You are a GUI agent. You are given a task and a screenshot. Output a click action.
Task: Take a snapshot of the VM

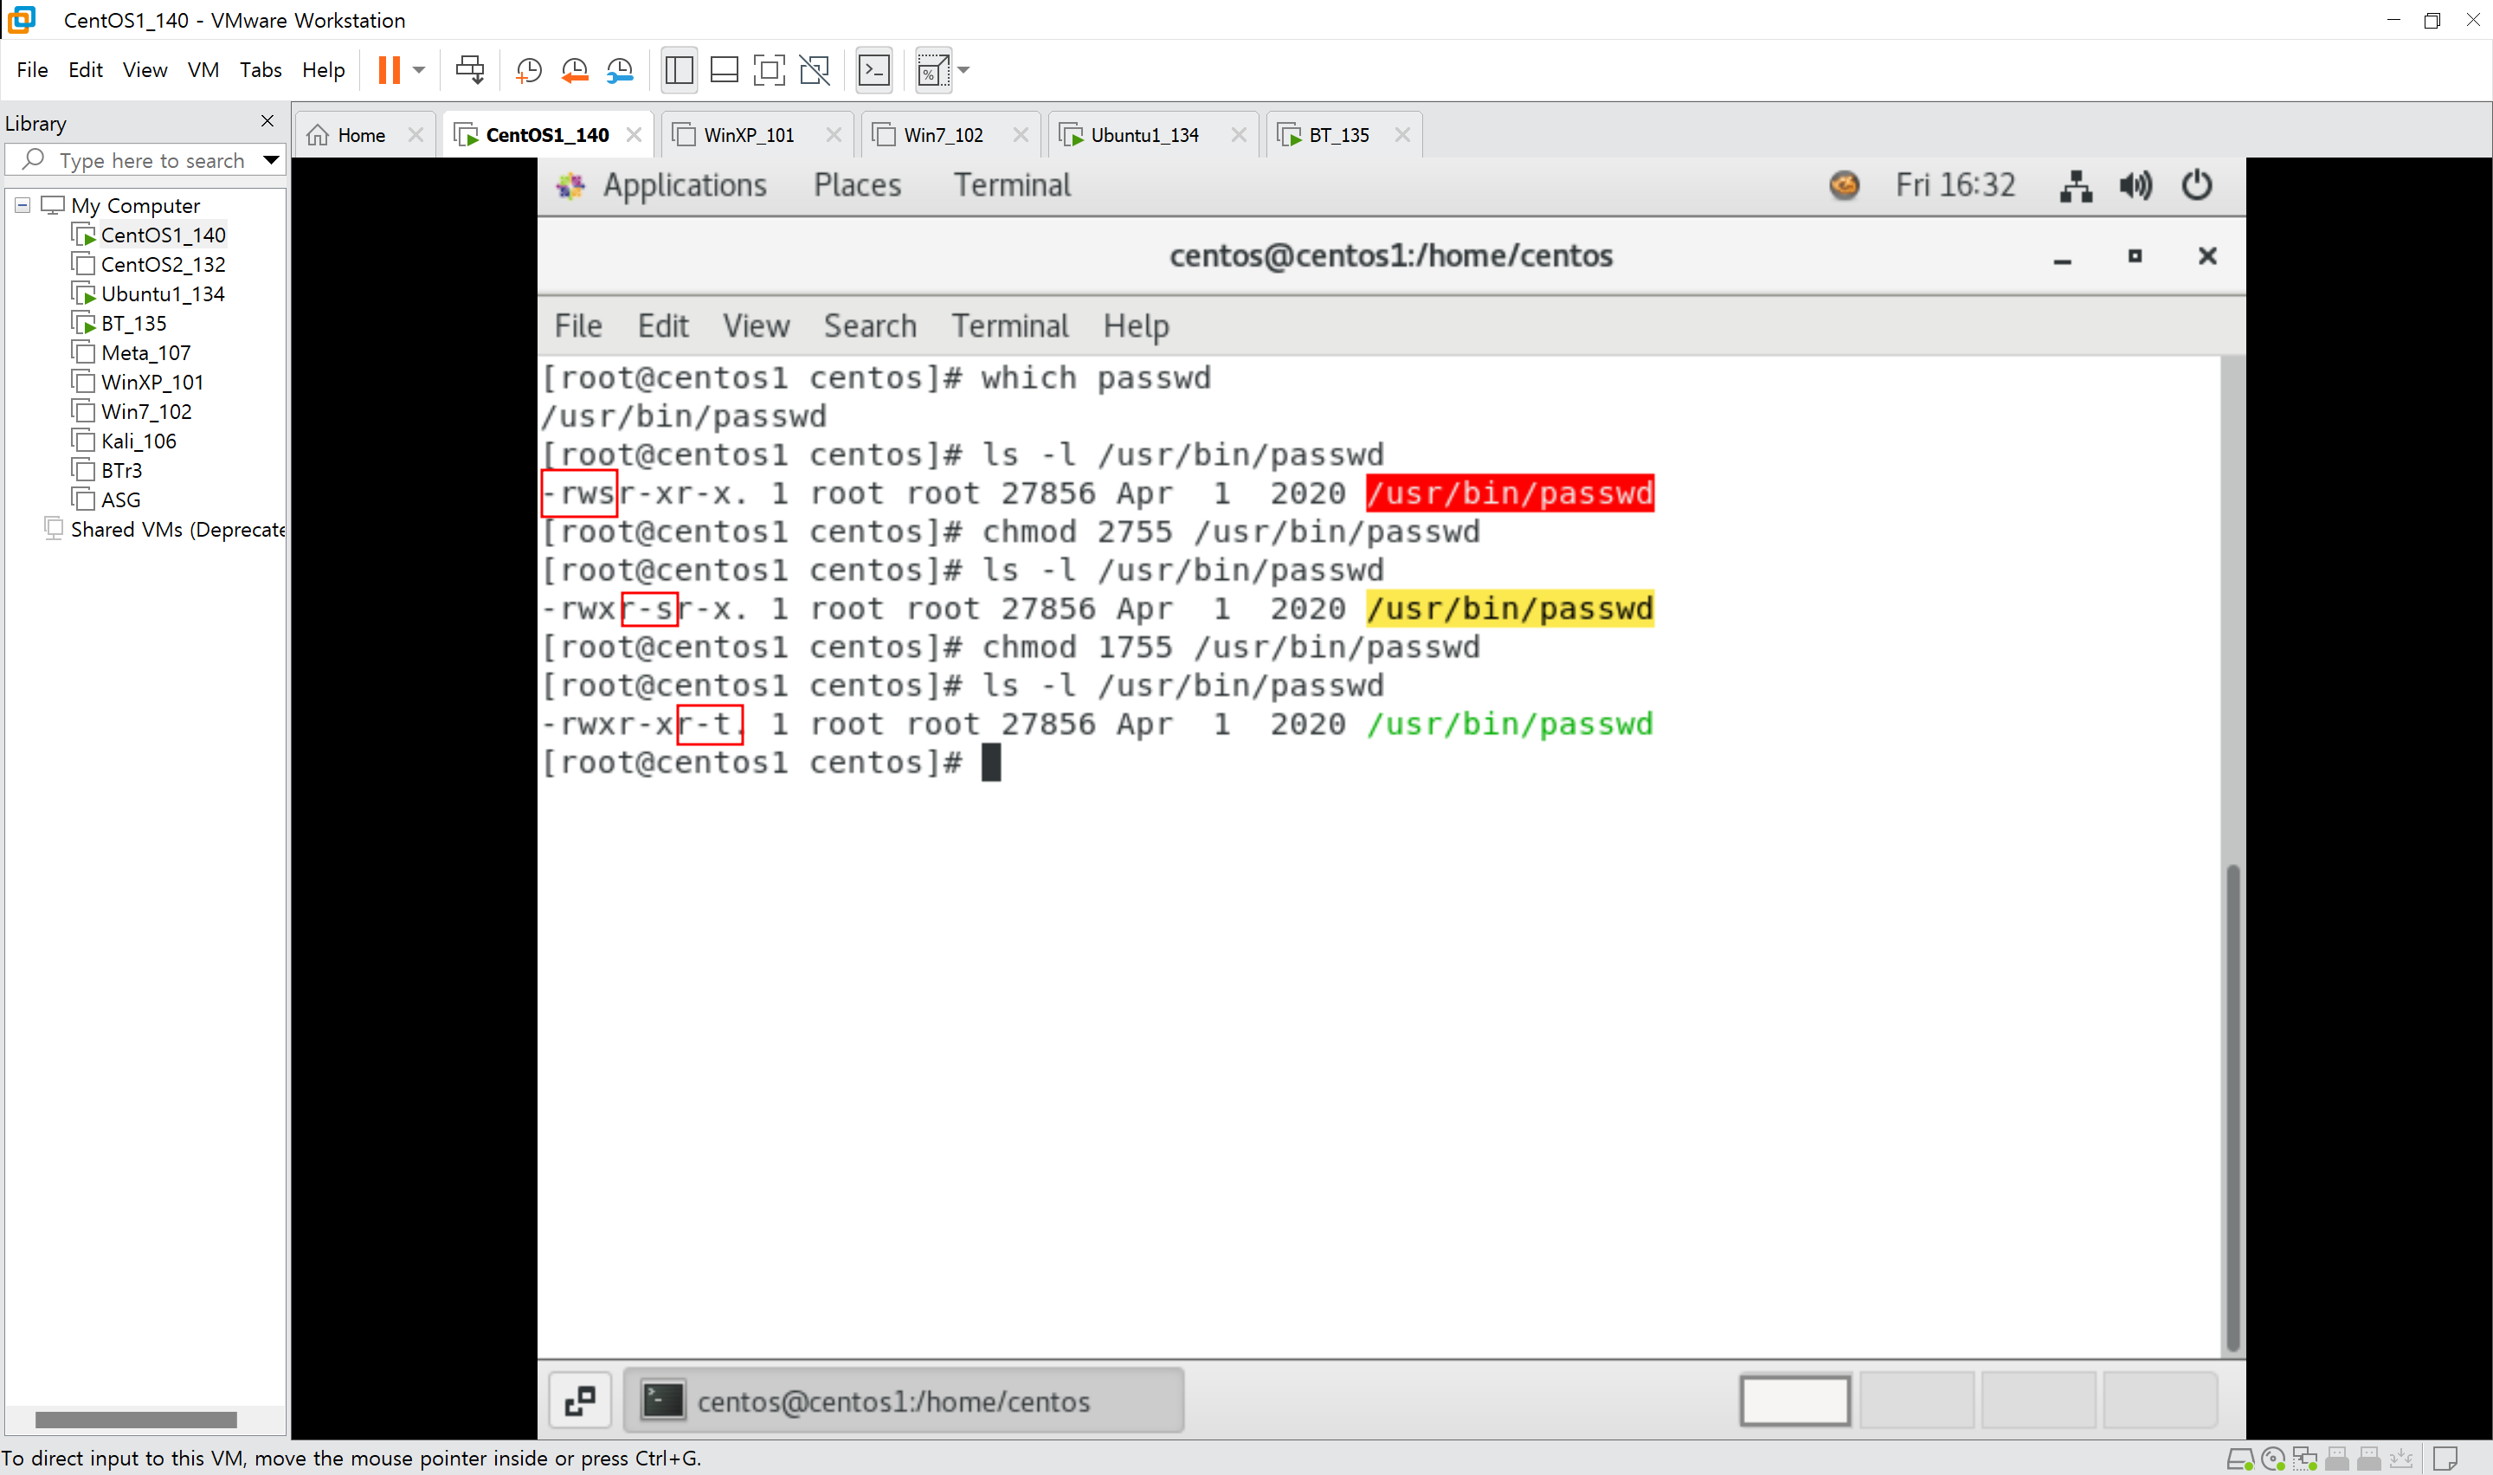[x=528, y=69]
